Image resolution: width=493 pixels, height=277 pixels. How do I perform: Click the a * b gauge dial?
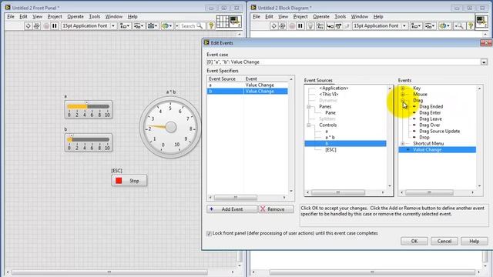tap(170, 127)
